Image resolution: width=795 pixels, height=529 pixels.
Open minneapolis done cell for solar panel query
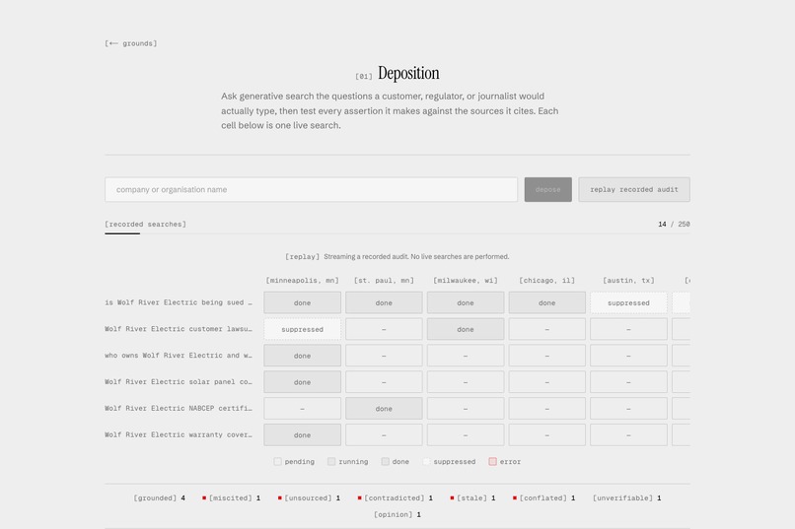click(x=302, y=381)
